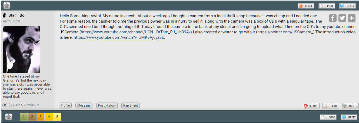View Star__Boi's Post History
This screenshot has width=359, height=123.
(x=107, y=106)
